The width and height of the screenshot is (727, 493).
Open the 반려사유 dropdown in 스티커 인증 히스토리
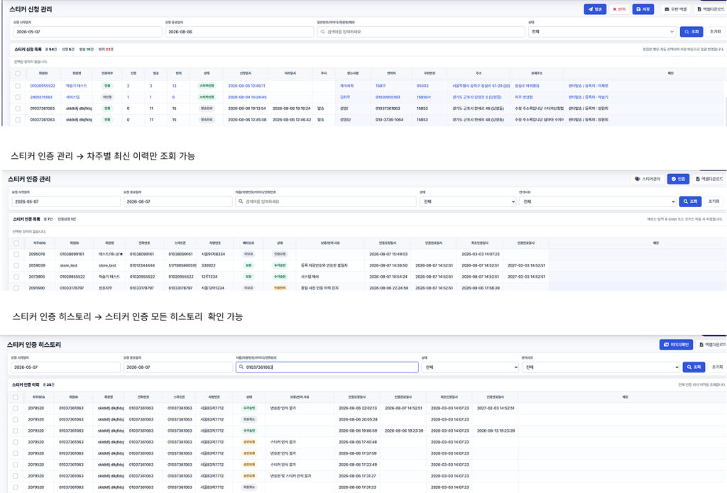pyautogui.click(x=601, y=367)
